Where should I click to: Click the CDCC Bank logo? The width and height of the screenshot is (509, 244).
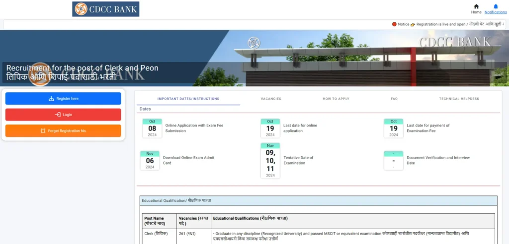[105, 9]
